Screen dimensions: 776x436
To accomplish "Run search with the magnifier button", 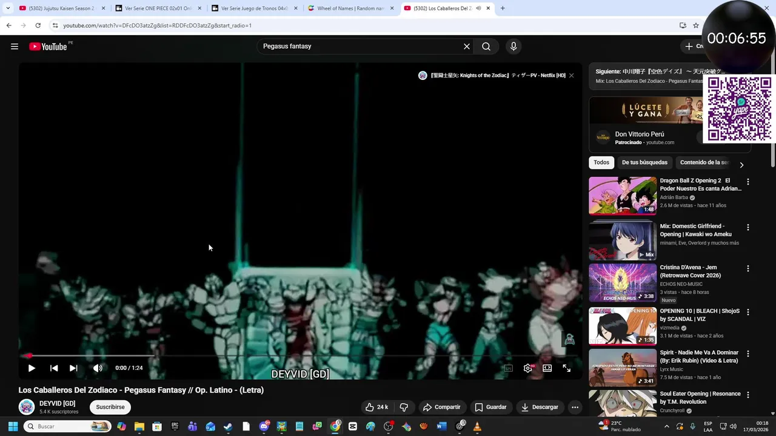I will point(486,47).
